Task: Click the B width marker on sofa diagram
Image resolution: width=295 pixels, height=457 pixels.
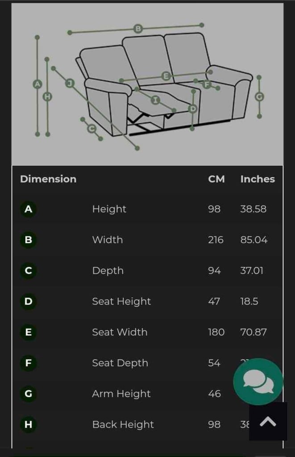Action: [x=138, y=29]
